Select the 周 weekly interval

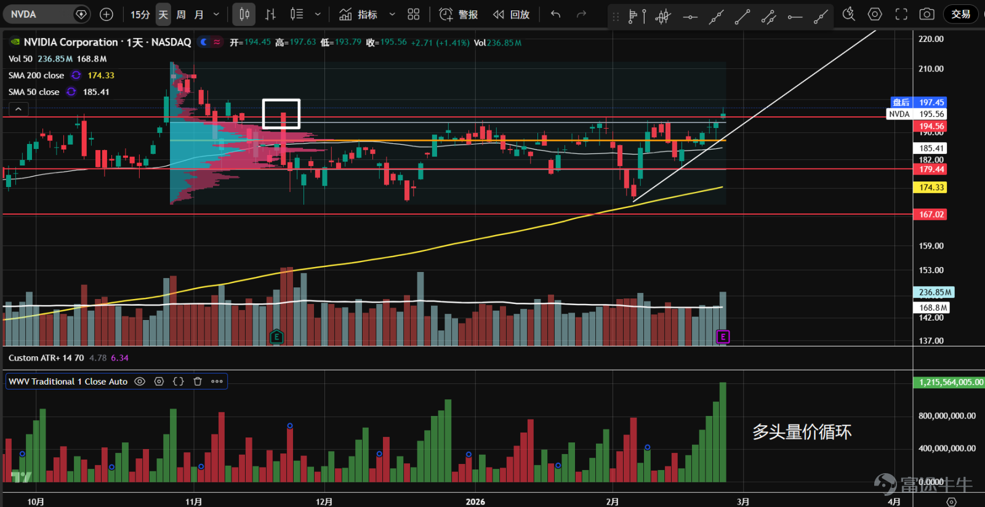(x=181, y=14)
